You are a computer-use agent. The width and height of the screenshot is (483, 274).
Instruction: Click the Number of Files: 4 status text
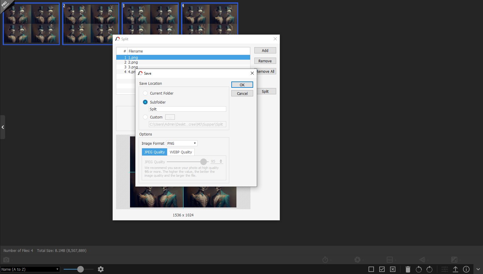pos(18,250)
